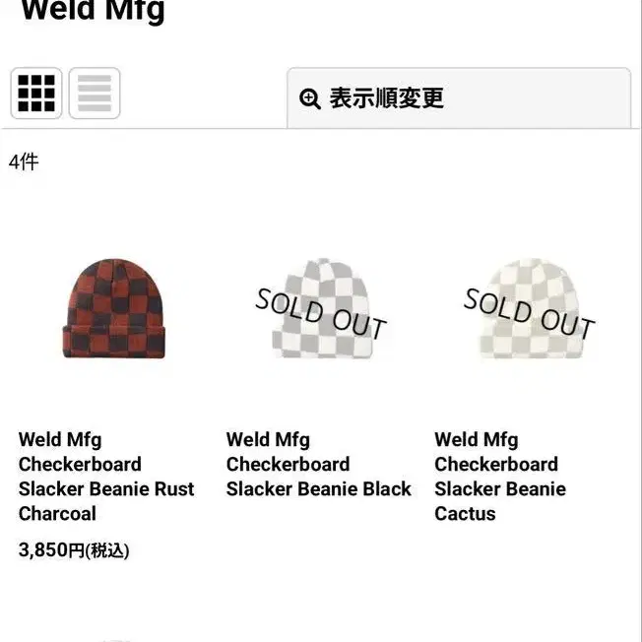Click the SOLD OUT label on Cactus beanie
The image size is (642, 642).
pos(529,313)
